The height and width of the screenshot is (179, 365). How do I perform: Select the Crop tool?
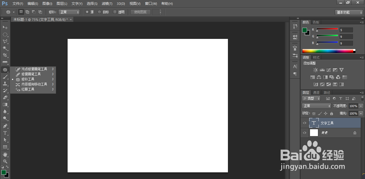5,55
